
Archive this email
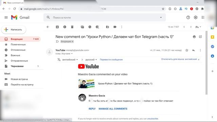(x=57, y=27)
